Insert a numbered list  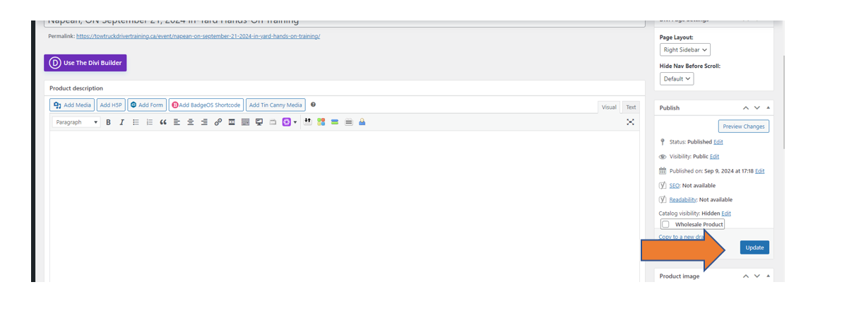pyautogui.click(x=149, y=122)
